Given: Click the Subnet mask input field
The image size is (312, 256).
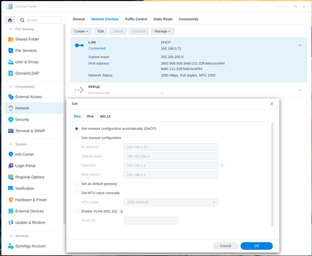Looking at the screenshot, I should (x=171, y=156).
